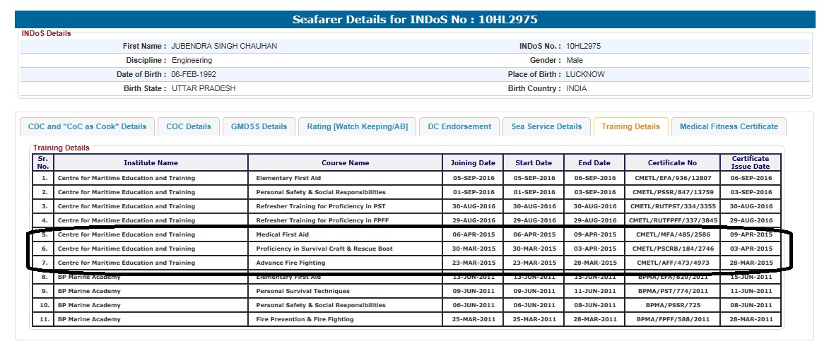Screen dimensions: 829x358
Task: Click the Certificate Issue Date column header
Action: 751,162
